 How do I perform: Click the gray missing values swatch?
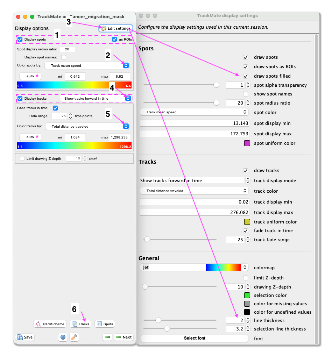pos(247,304)
